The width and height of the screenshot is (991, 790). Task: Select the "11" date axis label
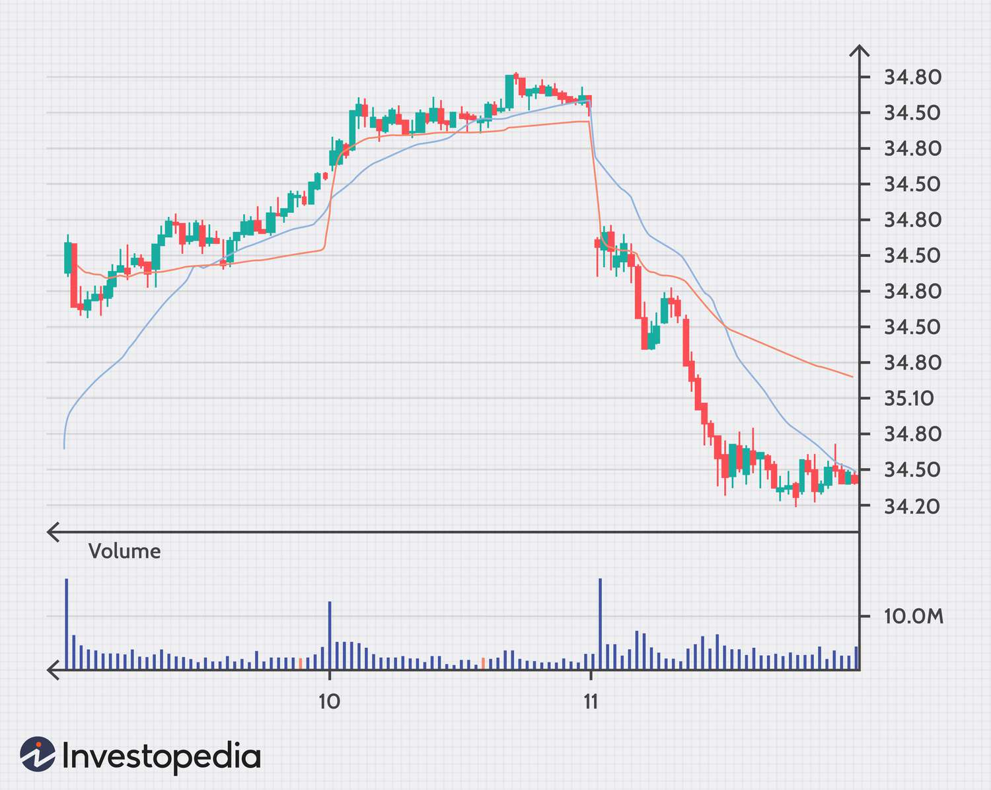point(591,701)
